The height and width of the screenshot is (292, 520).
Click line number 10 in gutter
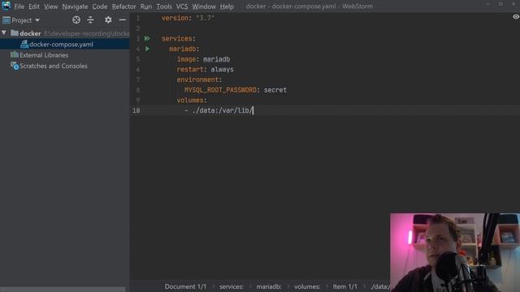(x=136, y=110)
